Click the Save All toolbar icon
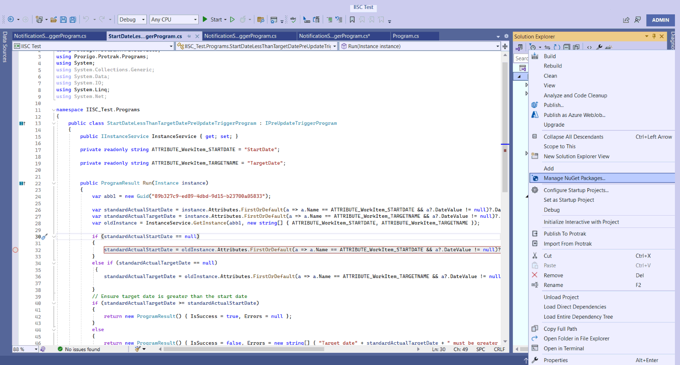This screenshot has height=365, width=680. click(73, 19)
